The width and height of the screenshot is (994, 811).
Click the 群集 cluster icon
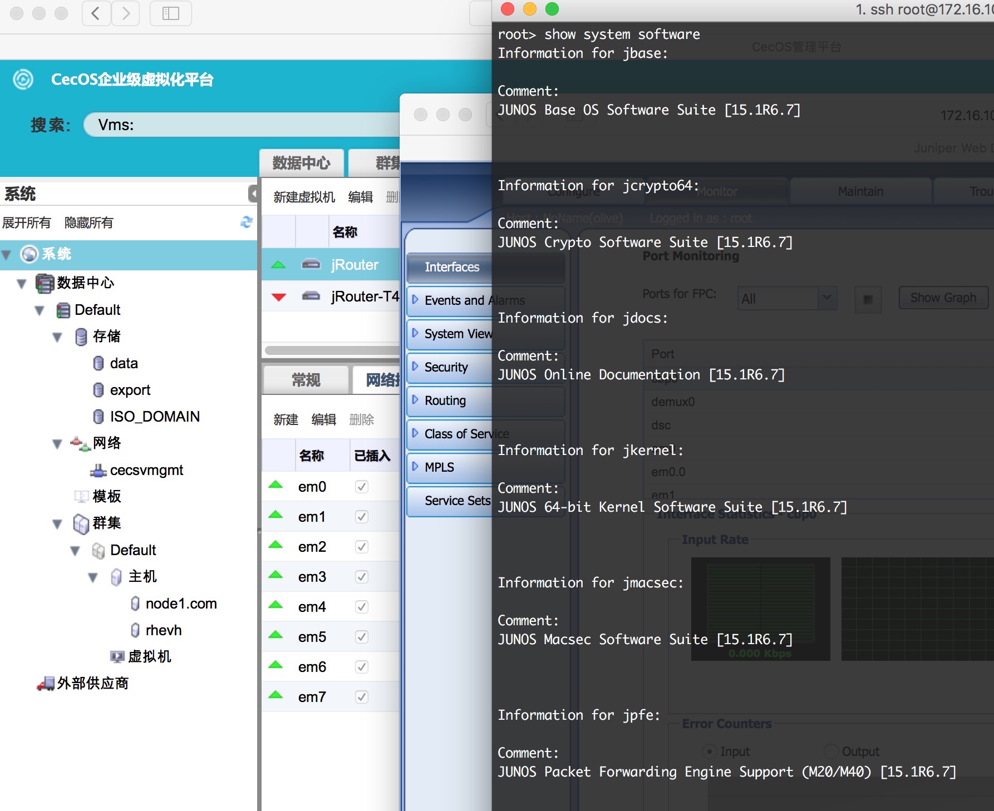(81, 523)
